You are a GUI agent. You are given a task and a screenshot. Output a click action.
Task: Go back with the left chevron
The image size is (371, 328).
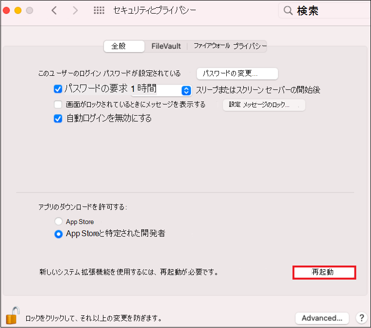pyautogui.click(x=54, y=10)
